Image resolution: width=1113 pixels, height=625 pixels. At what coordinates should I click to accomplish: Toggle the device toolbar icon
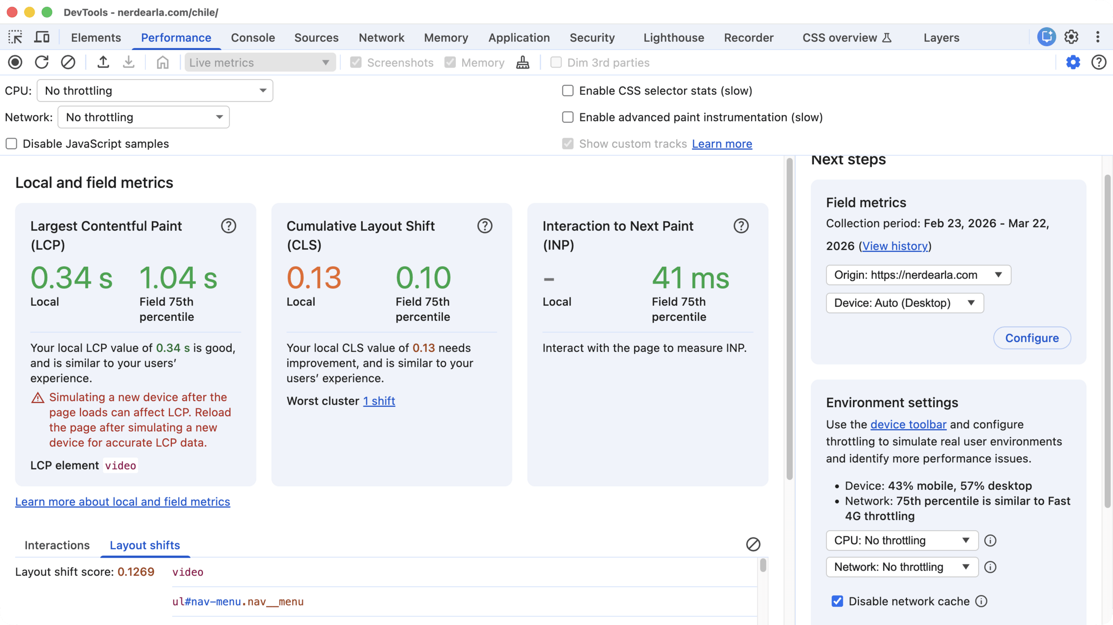(42, 37)
